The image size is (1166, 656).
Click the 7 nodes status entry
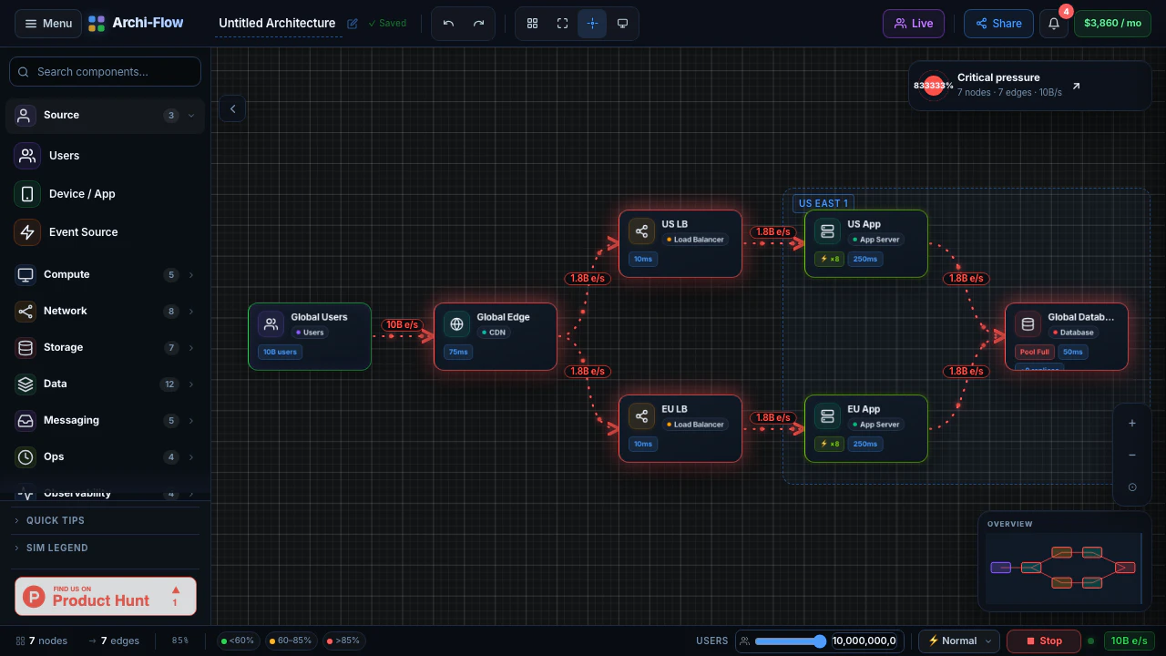[42, 641]
